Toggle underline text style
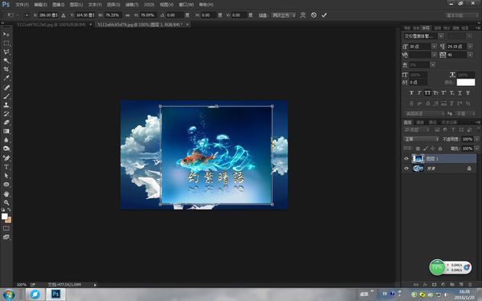 pyautogui.click(x=460, y=93)
